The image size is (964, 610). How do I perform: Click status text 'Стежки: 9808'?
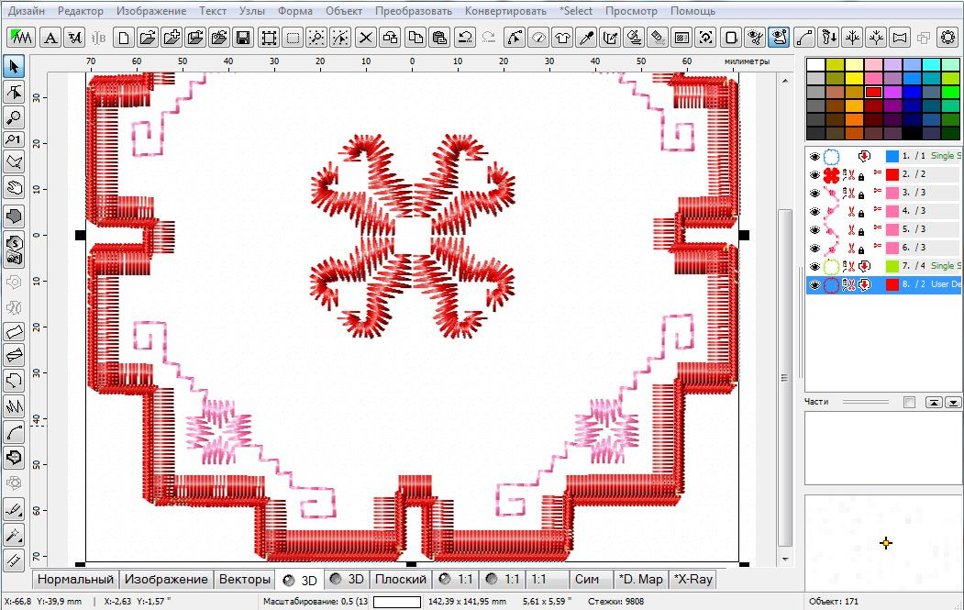coord(615,602)
